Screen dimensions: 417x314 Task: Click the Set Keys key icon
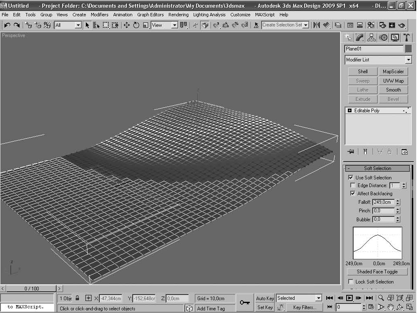[245, 303]
